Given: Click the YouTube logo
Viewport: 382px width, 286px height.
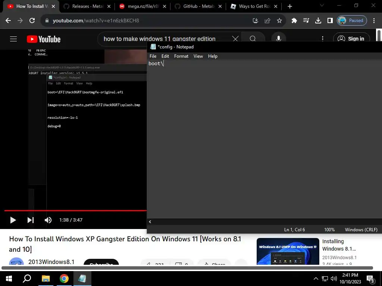Looking at the screenshot, I should pos(44,39).
